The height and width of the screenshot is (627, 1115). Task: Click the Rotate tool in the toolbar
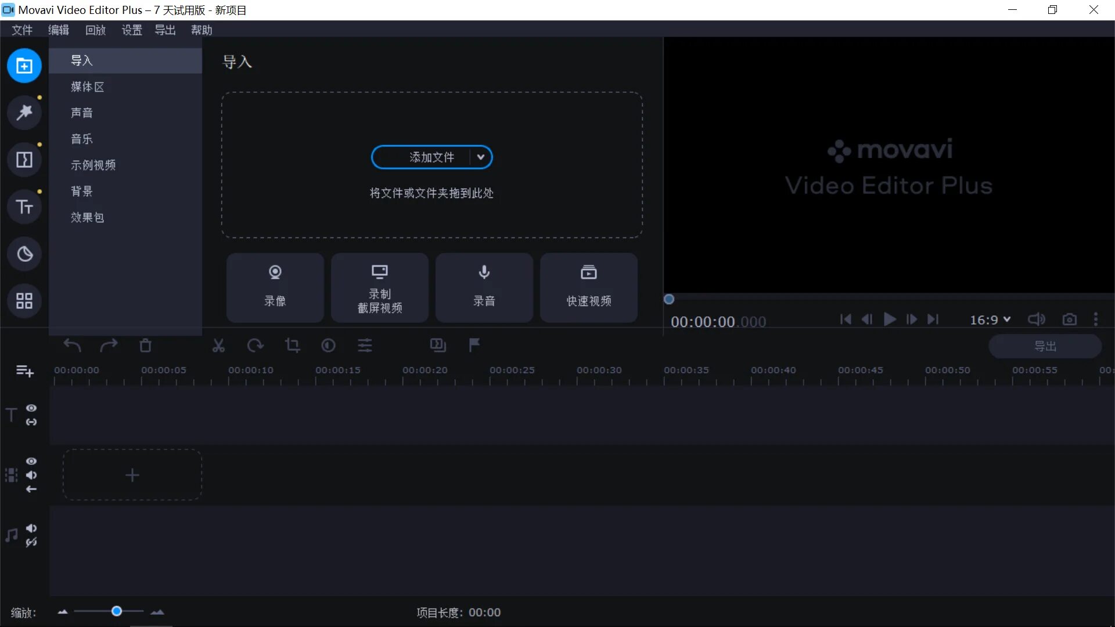point(256,345)
